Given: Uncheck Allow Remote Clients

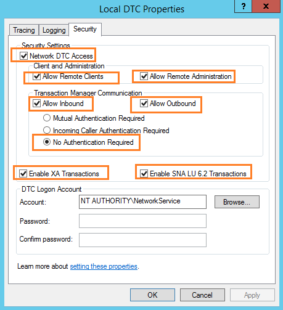Looking at the screenshot, I should coord(37,76).
